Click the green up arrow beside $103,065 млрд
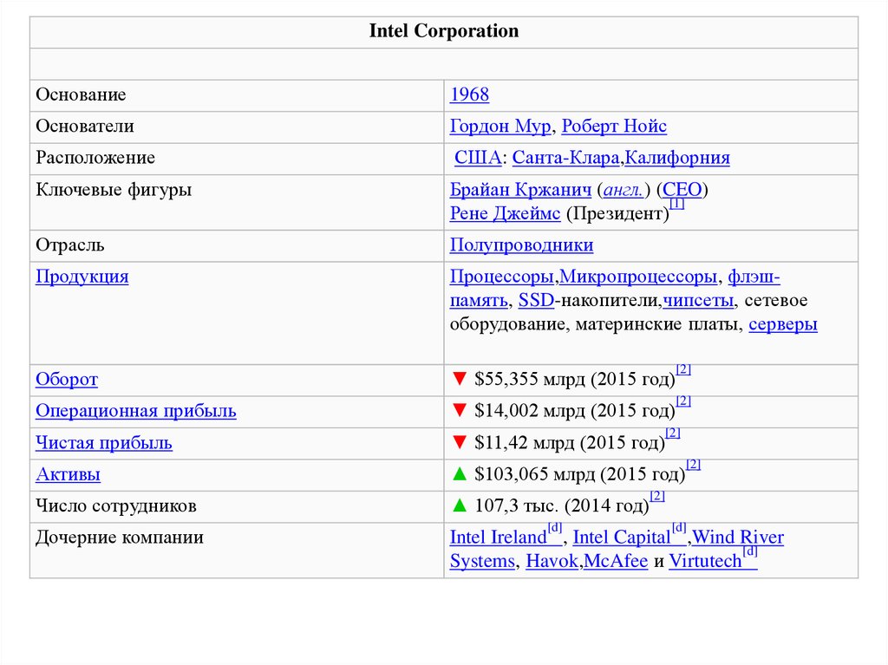 [459, 475]
